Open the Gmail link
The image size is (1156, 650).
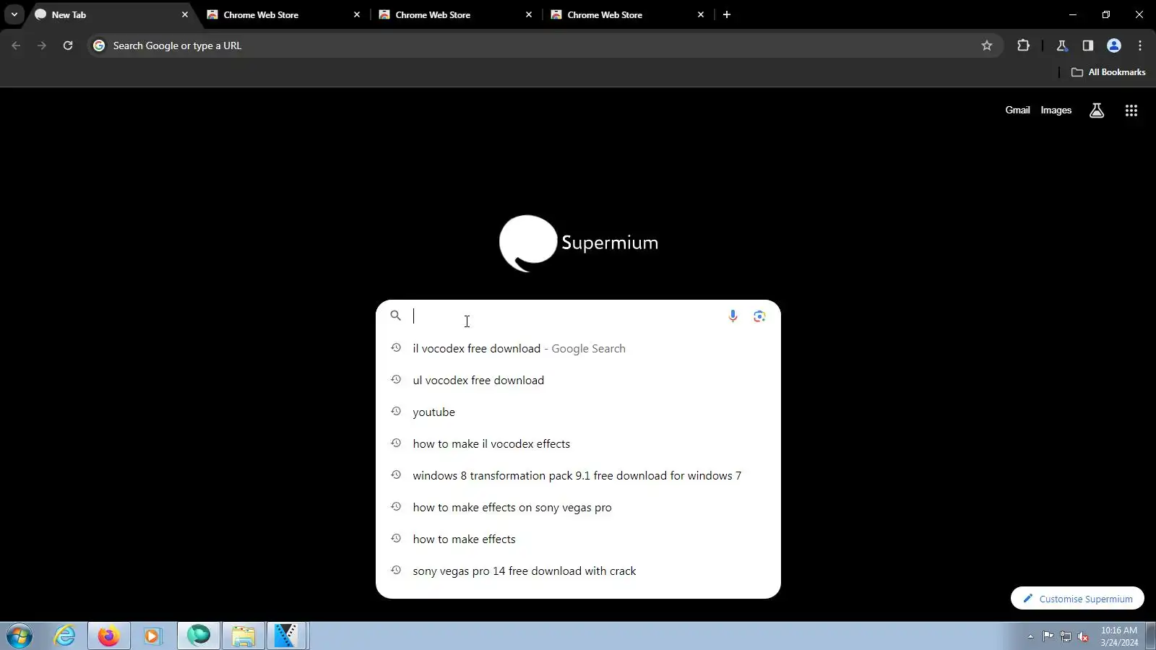tap(1017, 110)
